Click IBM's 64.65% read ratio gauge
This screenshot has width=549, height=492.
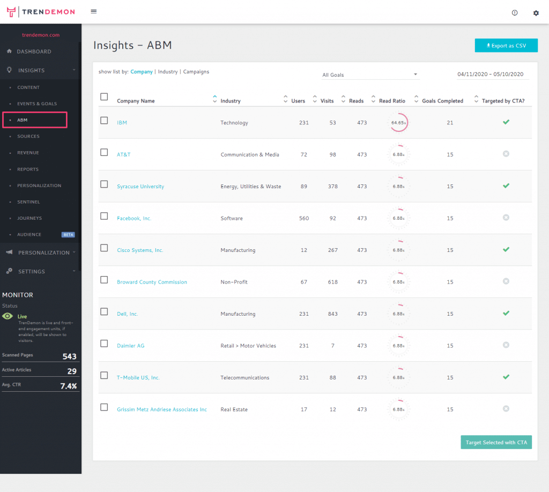pyautogui.click(x=399, y=123)
